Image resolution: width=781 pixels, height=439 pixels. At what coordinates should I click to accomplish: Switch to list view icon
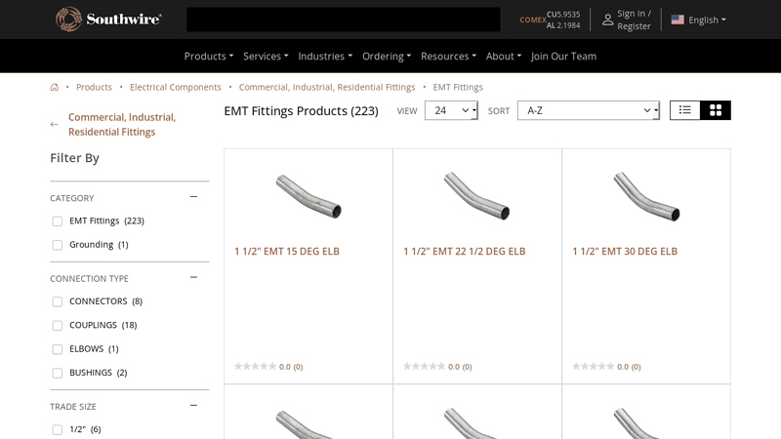click(x=685, y=110)
